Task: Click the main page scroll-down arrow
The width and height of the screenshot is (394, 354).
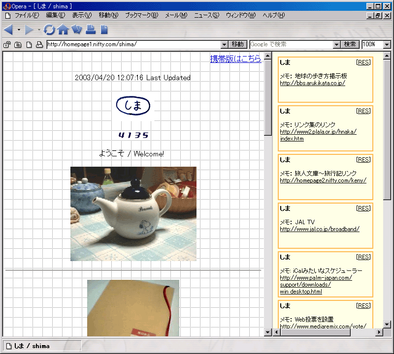Action: coord(268,332)
